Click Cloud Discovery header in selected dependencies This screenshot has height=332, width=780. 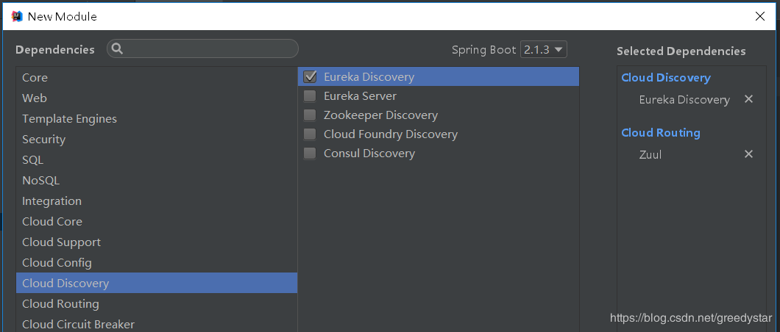[x=666, y=78]
